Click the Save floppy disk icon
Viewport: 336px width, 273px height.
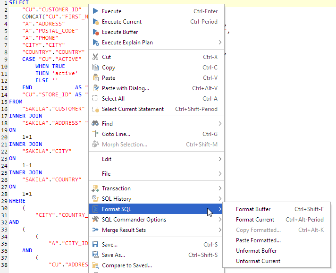click(x=95, y=245)
